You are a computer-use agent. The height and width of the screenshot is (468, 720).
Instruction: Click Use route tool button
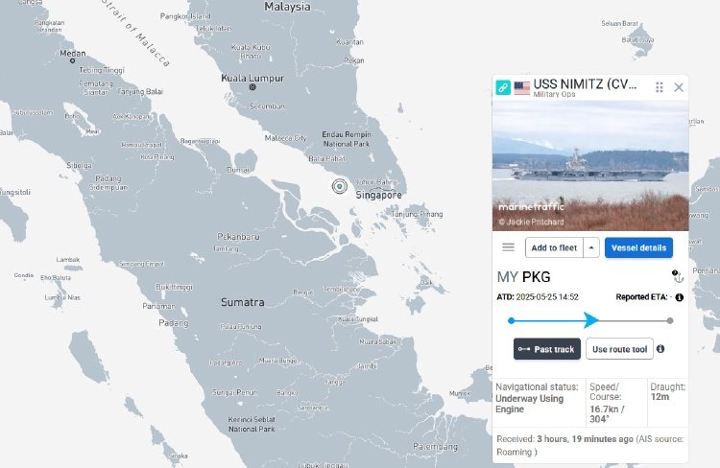619,349
